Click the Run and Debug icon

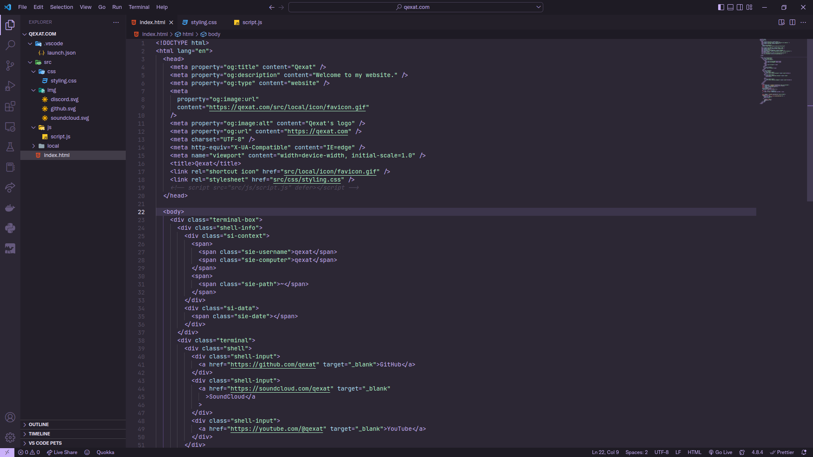10,86
